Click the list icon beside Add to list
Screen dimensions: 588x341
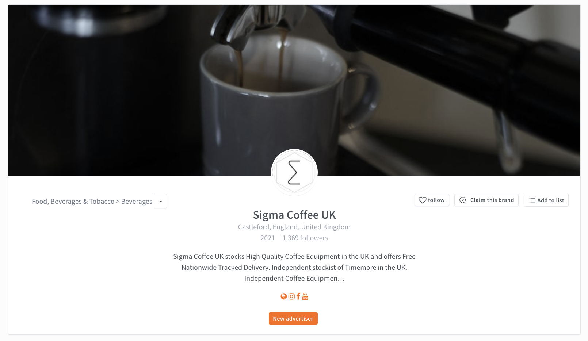pyautogui.click(x=532, y=200)
